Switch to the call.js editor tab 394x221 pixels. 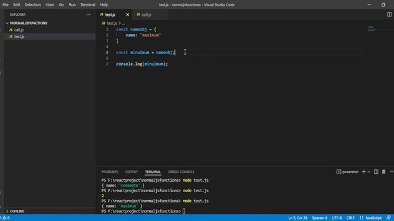[x=147, y=15]
